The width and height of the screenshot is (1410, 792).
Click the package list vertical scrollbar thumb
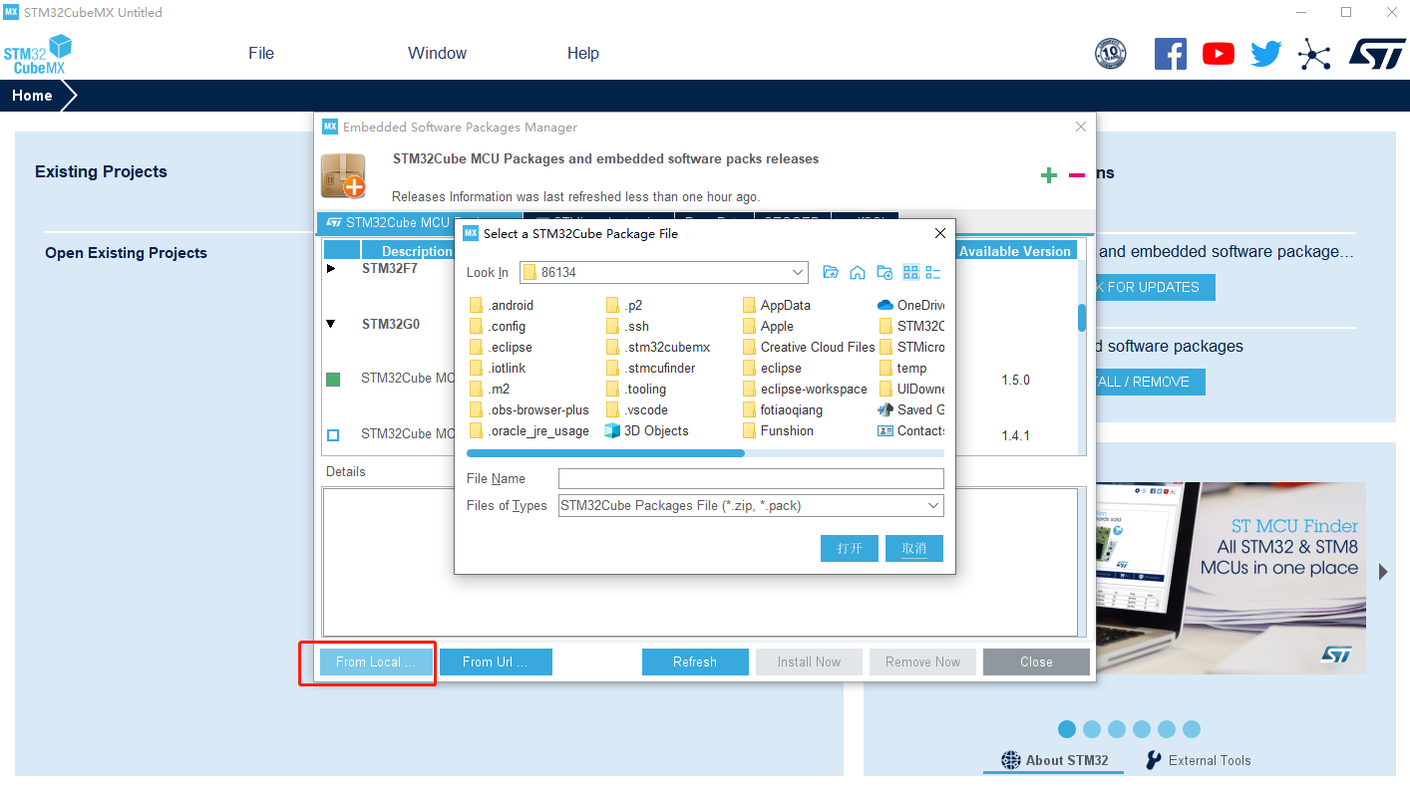[1082, 318]
